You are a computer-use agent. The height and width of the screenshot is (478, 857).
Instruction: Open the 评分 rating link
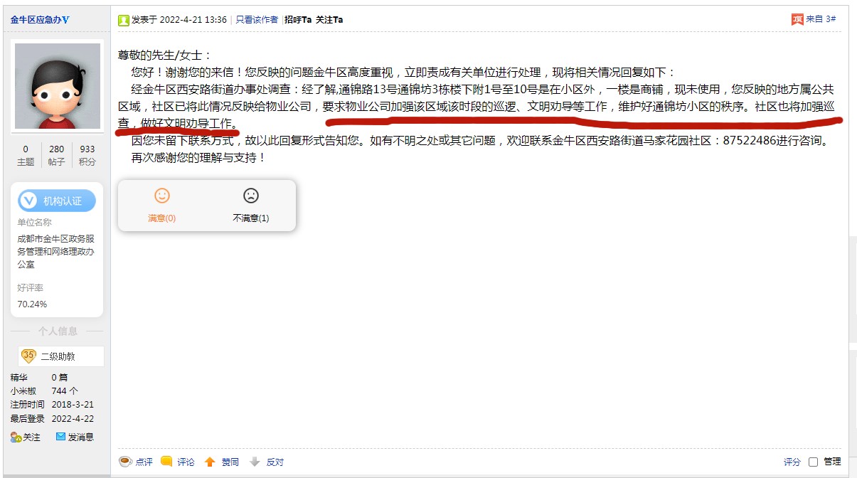coord(792,462)
